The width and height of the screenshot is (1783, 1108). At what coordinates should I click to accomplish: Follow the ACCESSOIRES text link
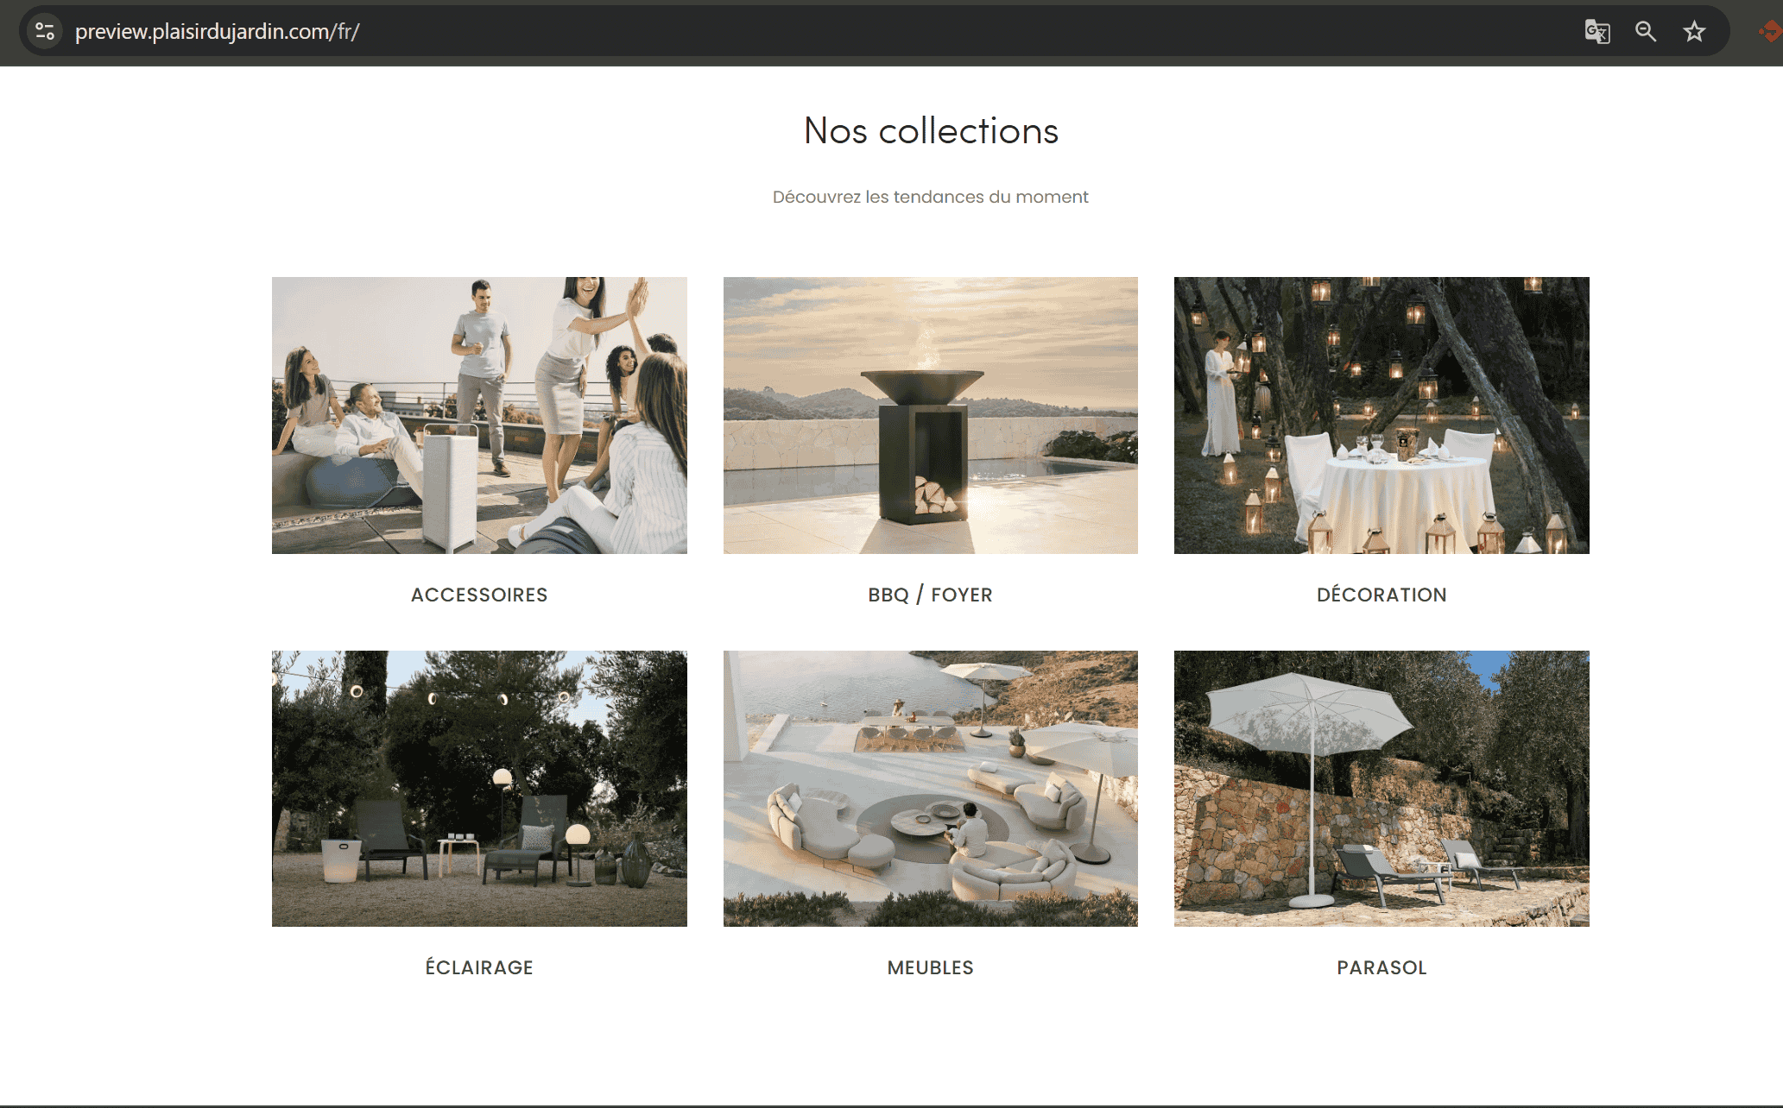click(x=479, y=595)
